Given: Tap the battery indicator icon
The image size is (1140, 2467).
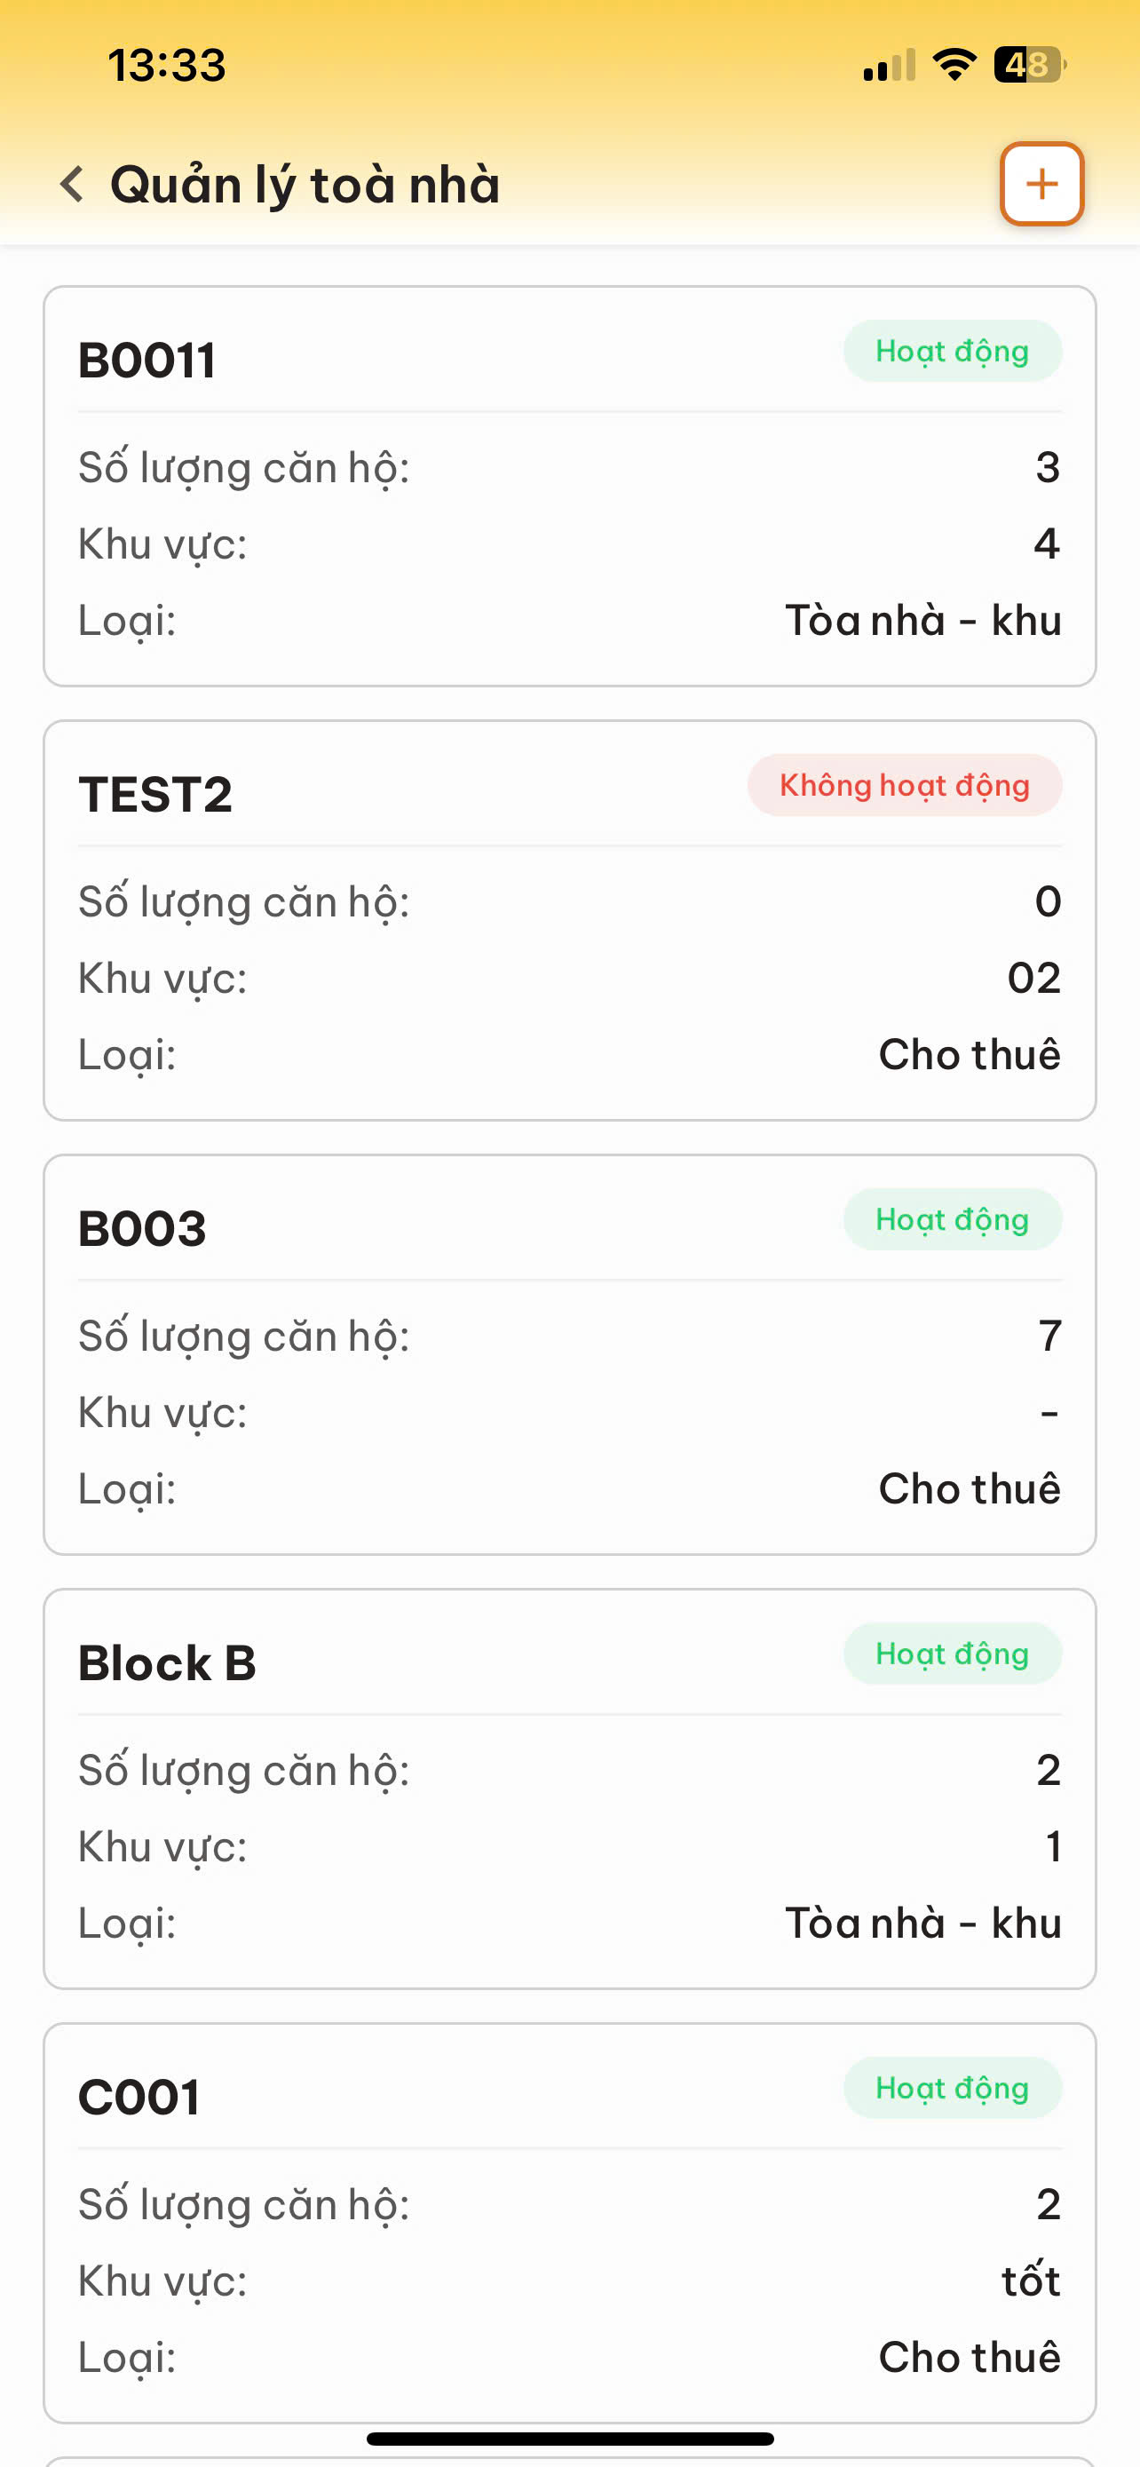Looking at the screenshot, I should point(1028,65).
